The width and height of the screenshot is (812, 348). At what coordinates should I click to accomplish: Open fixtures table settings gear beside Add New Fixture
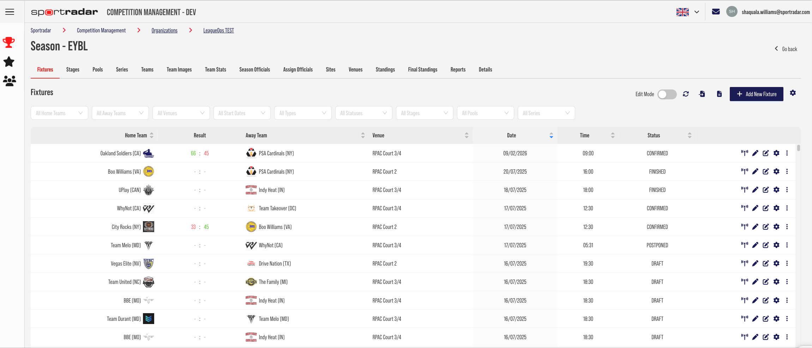pos(793,93)
